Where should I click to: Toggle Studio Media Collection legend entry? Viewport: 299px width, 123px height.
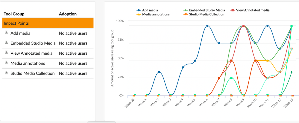coord(204,14)
